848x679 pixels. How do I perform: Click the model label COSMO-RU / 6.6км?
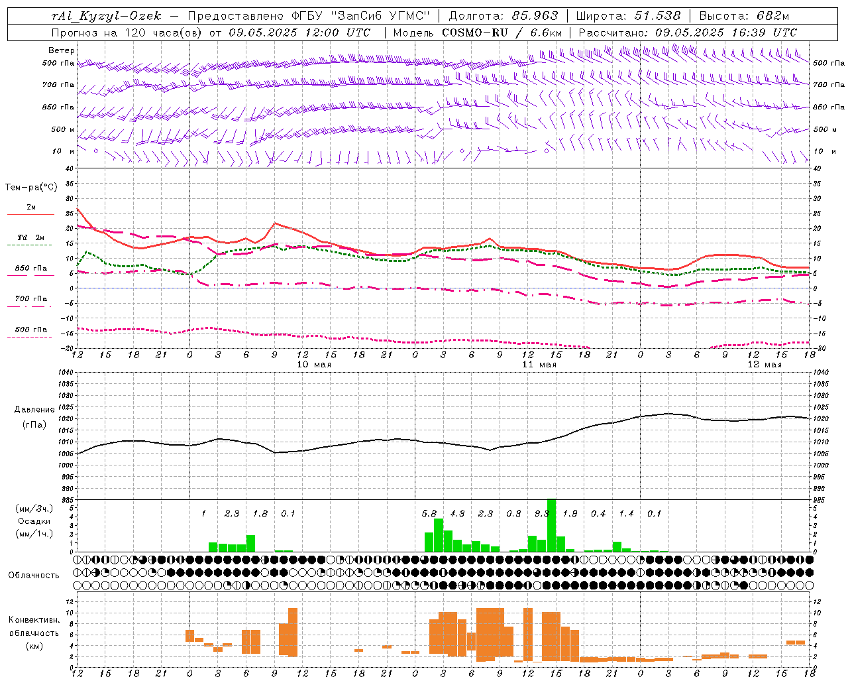502,32
